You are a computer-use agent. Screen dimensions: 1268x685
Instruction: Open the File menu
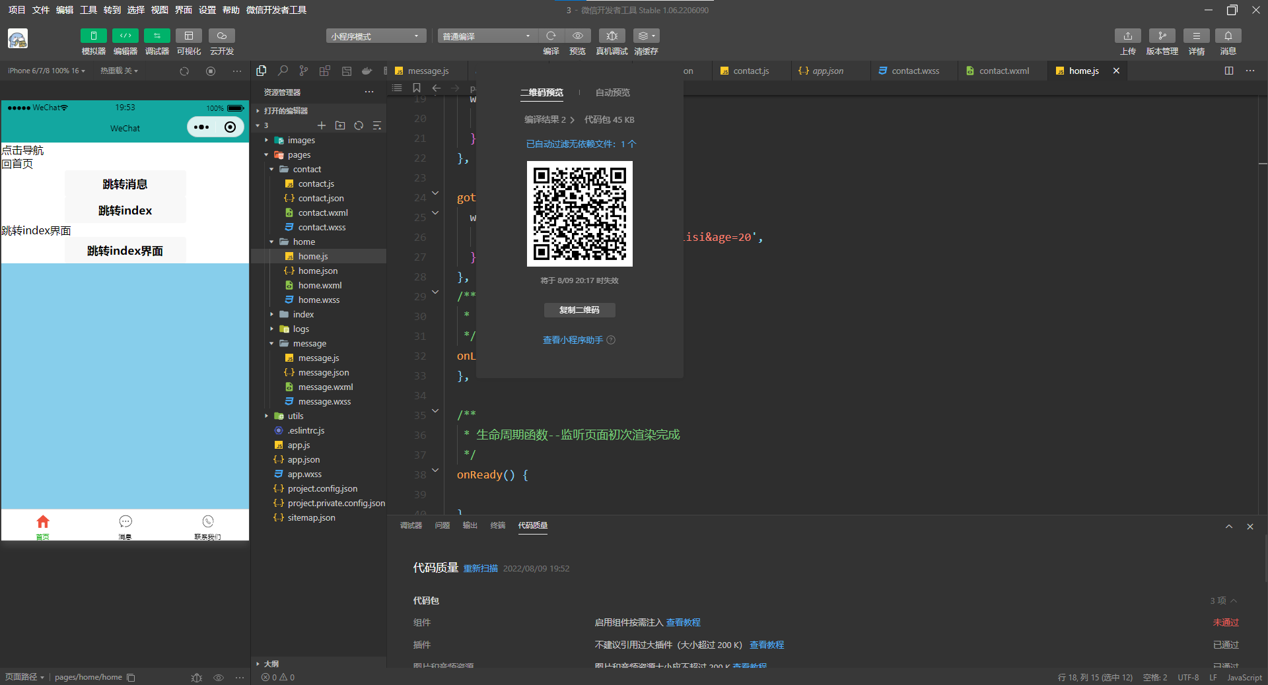pos(41,10)
